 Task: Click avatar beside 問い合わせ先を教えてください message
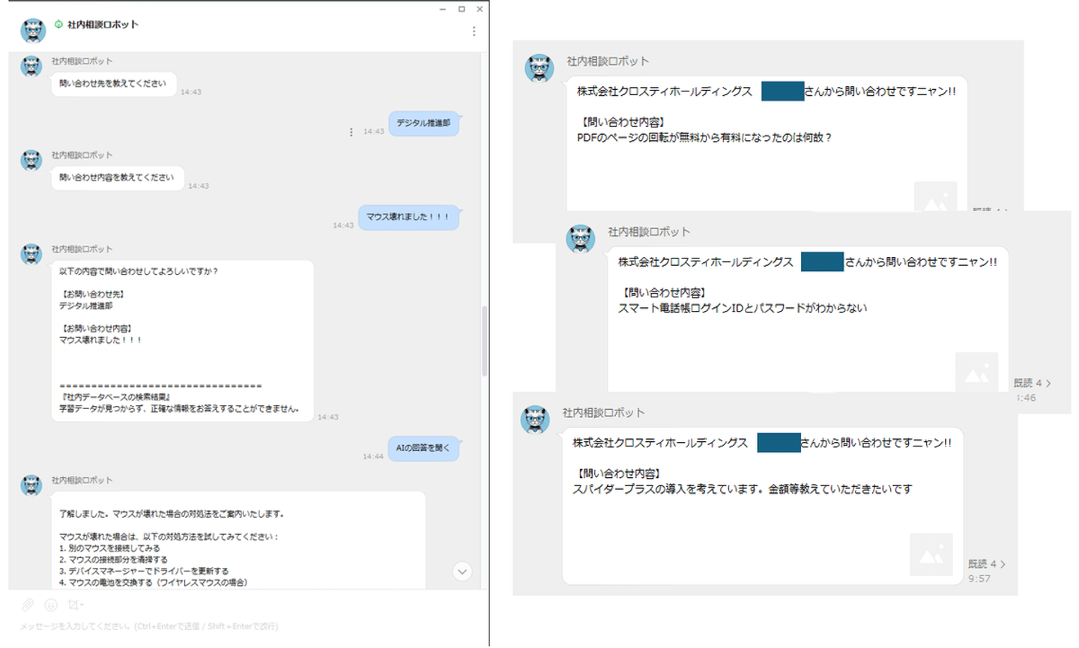pyautogui.click(x=31, y=67)
